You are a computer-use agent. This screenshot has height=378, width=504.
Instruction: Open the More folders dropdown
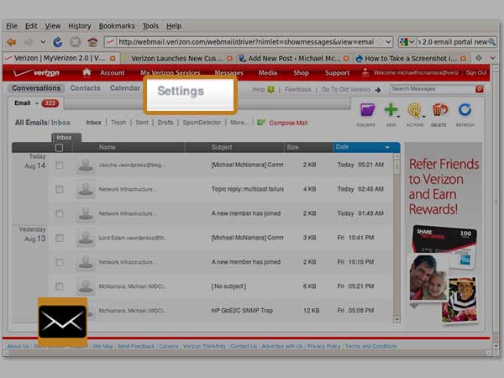click(239, 123)
